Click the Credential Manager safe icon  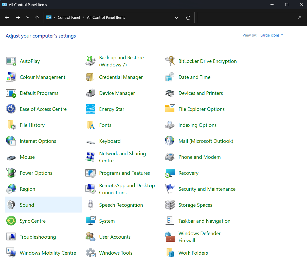[x=91, y=77]
